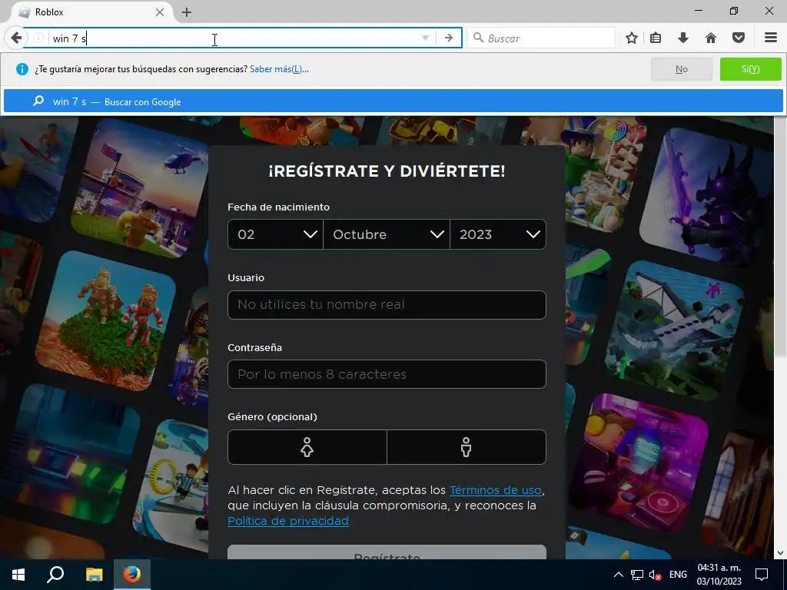
Task: Go to the Firefox home page icon
Action: pos(711,38)
